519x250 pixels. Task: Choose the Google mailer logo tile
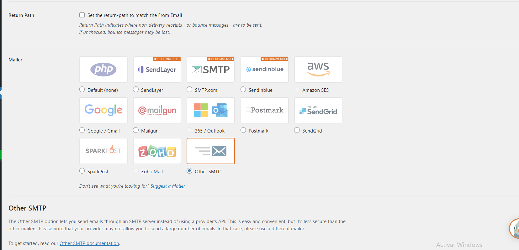click(x=103, y=110)
